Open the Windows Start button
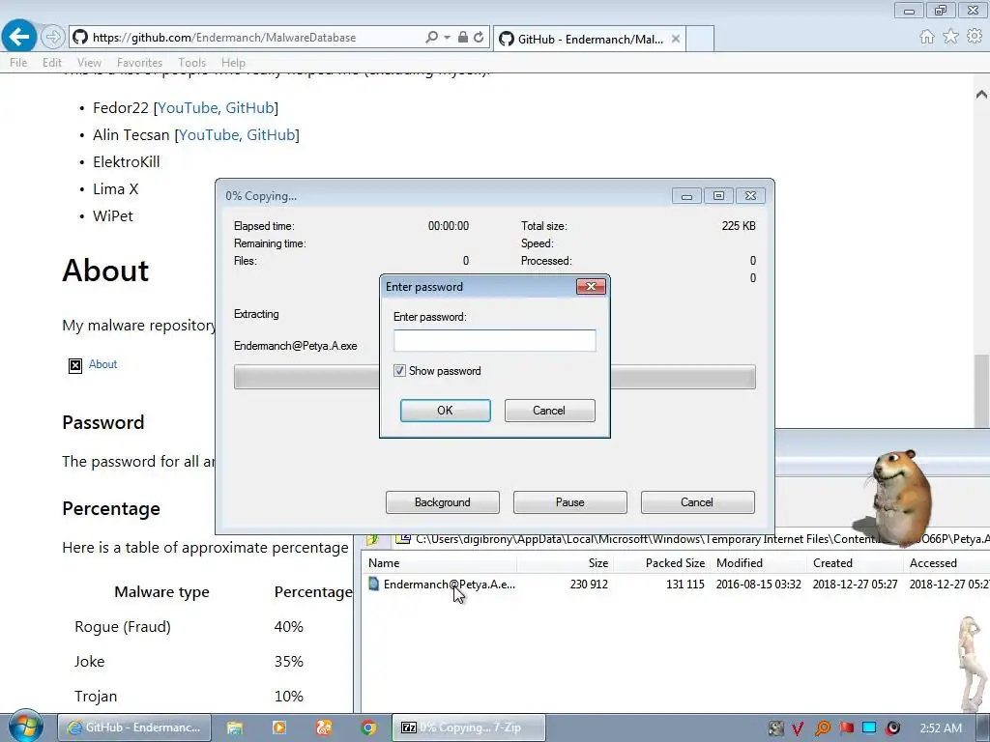This screenshot has width=990, height=742. pos(25,727)
